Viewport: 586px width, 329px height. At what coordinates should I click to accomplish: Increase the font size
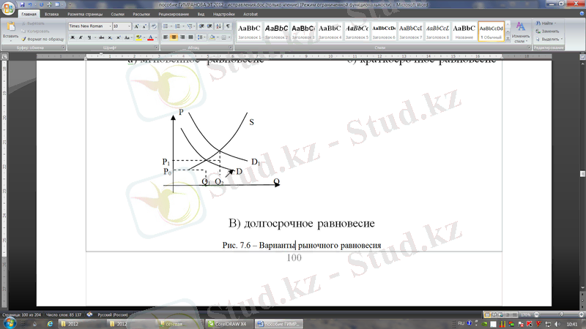(x=136, y=26)
